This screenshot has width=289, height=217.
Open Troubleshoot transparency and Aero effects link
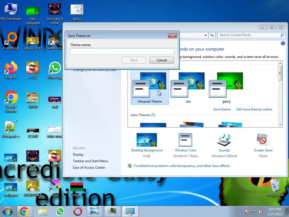[181, 166]
